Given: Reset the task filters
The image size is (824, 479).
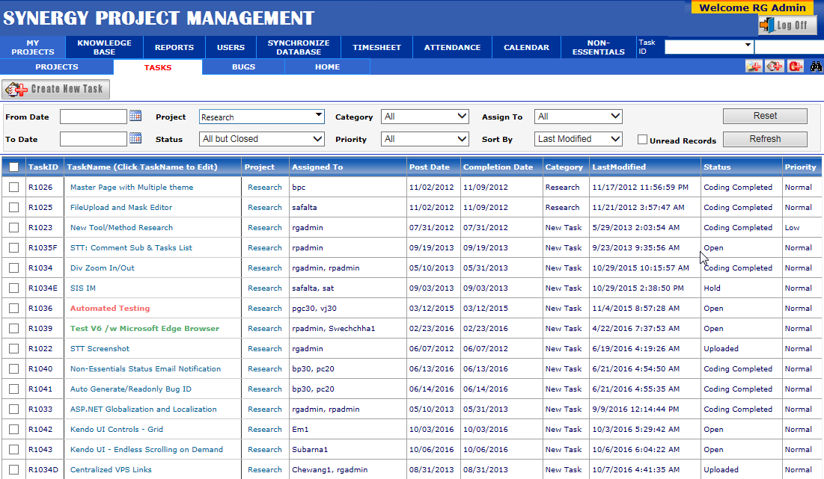Looking at the screenshot, I should point(765,116).
